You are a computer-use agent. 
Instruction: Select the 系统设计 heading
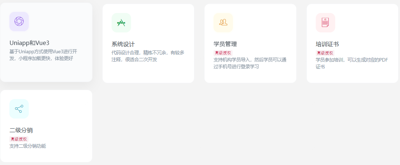(123, 44)
